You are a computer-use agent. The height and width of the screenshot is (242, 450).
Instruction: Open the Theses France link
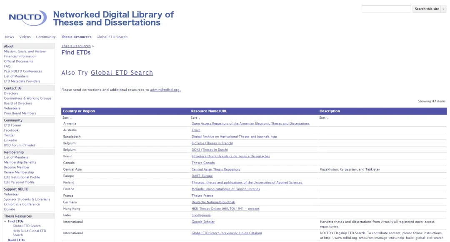pos(202,196)
